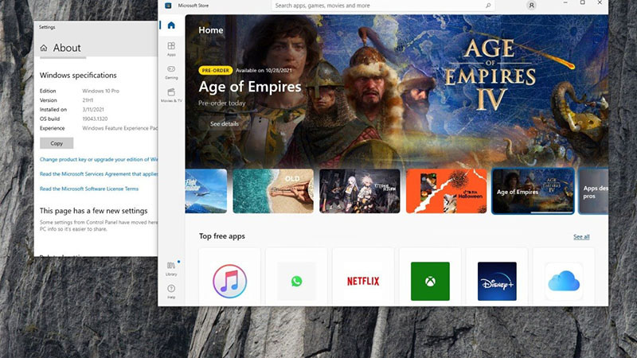Select the Apps des pros carousel thumbnail
The height and width of the screenshot is (358, 637).
tap(593, 191)
